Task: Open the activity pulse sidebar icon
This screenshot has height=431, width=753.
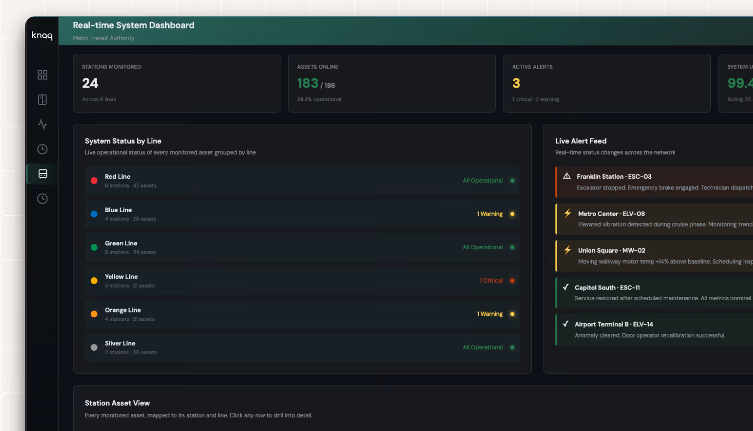Action: [x=43, y=124]
